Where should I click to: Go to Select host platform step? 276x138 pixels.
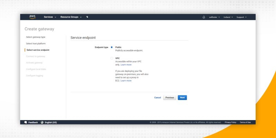point(36,43)
